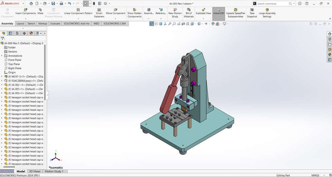Open the SOLIDWORKS CAM tab
This screenshot has height=177, width=332.
coord(114,24)
